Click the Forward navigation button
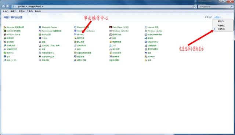The image size is (235, 135). point(7,7)
